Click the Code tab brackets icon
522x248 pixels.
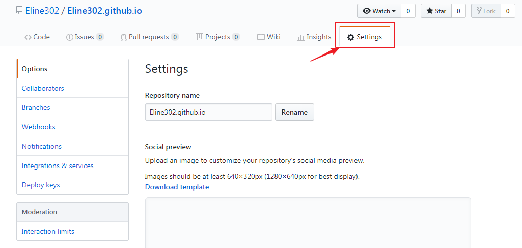click(x=28, y=37)
